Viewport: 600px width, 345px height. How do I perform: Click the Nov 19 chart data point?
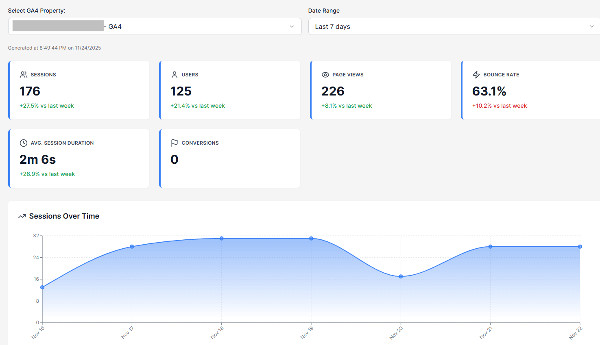tap(311, 239)
